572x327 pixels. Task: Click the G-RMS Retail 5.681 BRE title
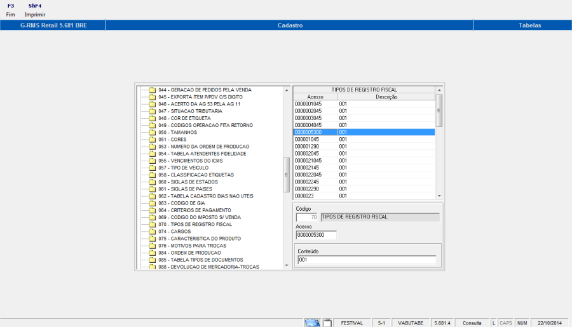pos(53,25)
